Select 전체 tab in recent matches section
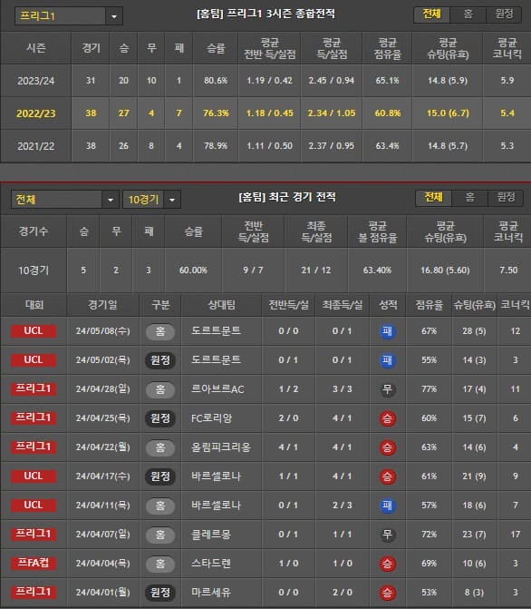The height and width of the screenshot is (609, 531). [x=433, y=197]
